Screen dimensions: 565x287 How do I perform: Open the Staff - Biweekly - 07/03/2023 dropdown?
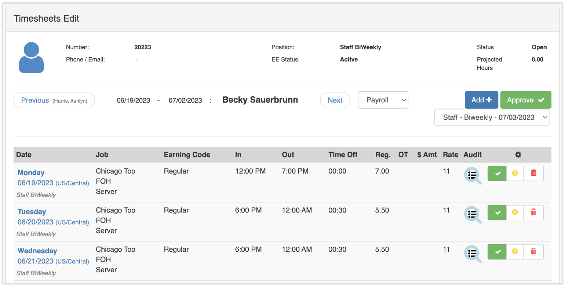coord(492,117)
